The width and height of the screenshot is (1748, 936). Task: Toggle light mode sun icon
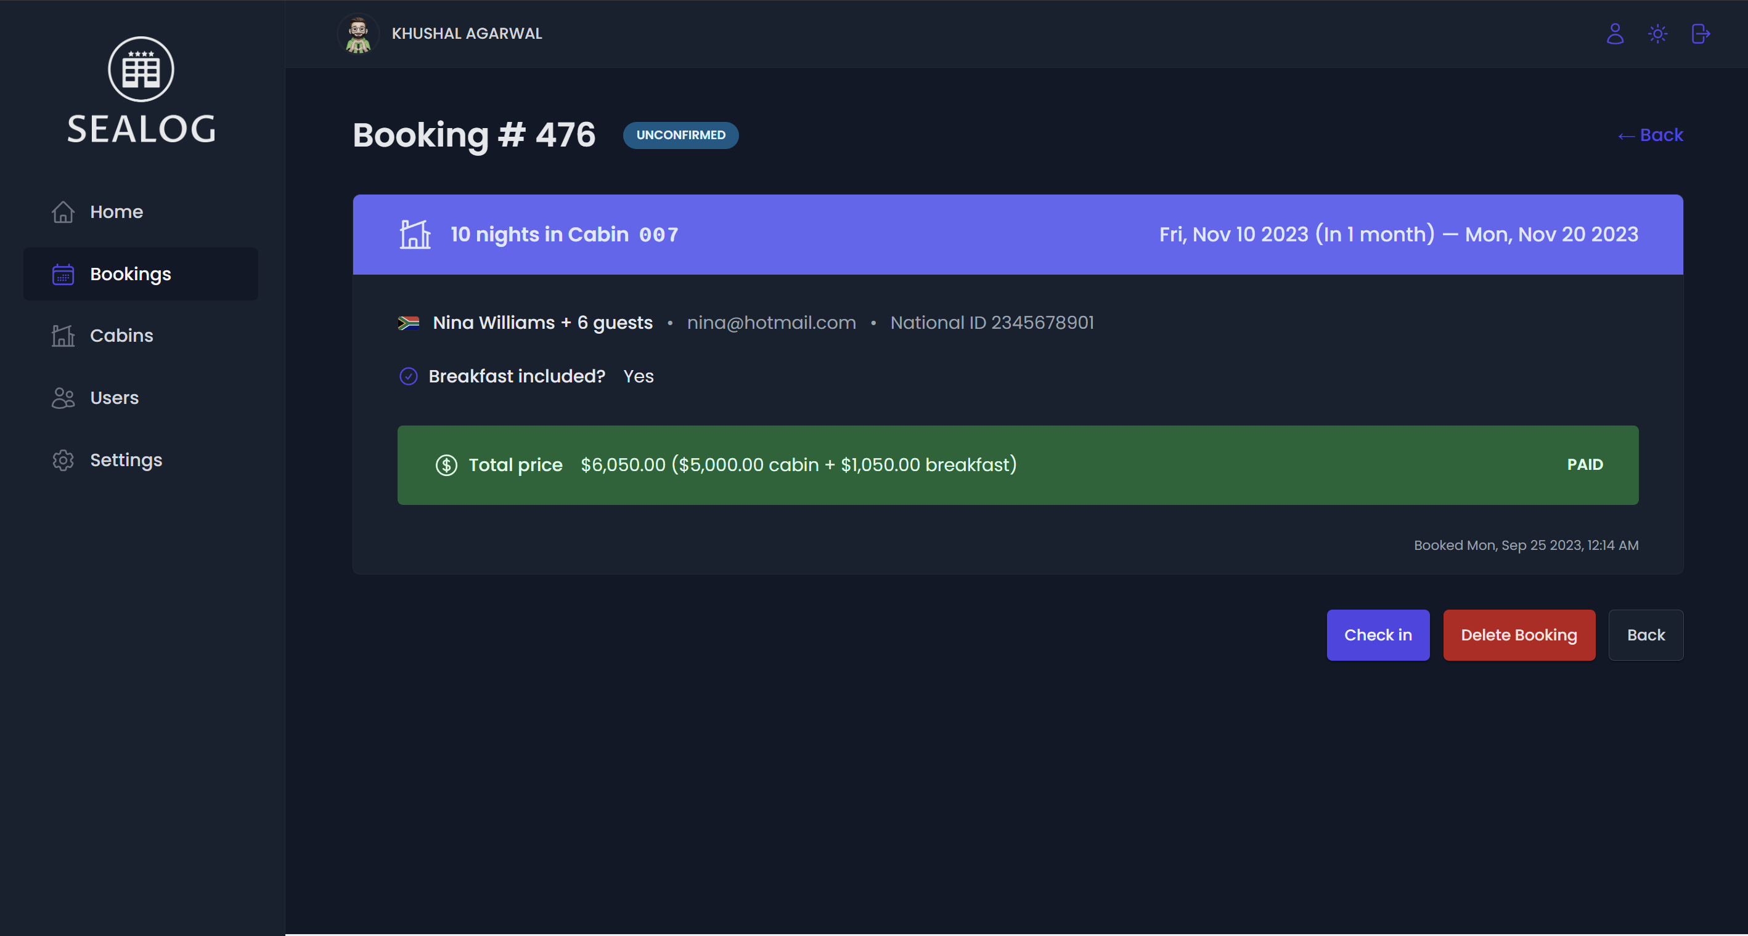[x=1658, y=33]
